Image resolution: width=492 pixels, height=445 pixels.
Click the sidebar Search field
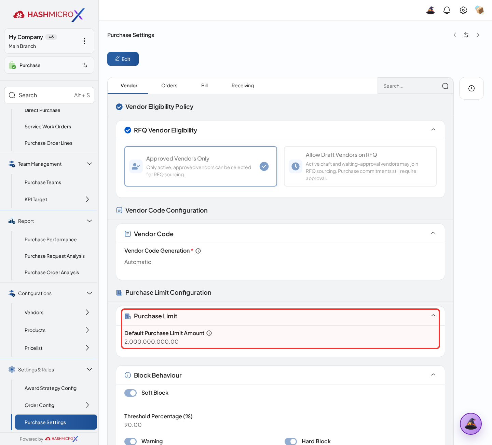click(49, 95)
